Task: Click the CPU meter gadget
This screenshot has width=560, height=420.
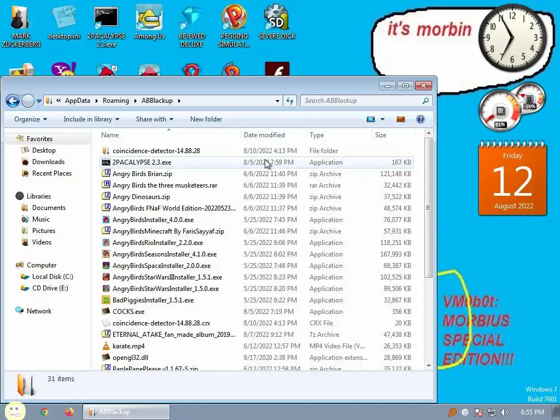Action: tap(500, 112)
